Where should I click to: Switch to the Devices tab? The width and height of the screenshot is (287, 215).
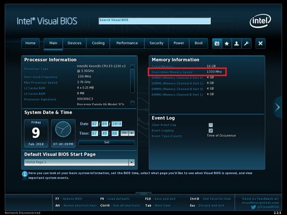pyautogui.click(x=74, y=43)
